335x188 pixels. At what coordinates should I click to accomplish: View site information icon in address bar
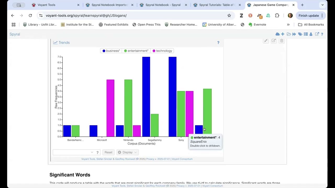tap(41, 16)
